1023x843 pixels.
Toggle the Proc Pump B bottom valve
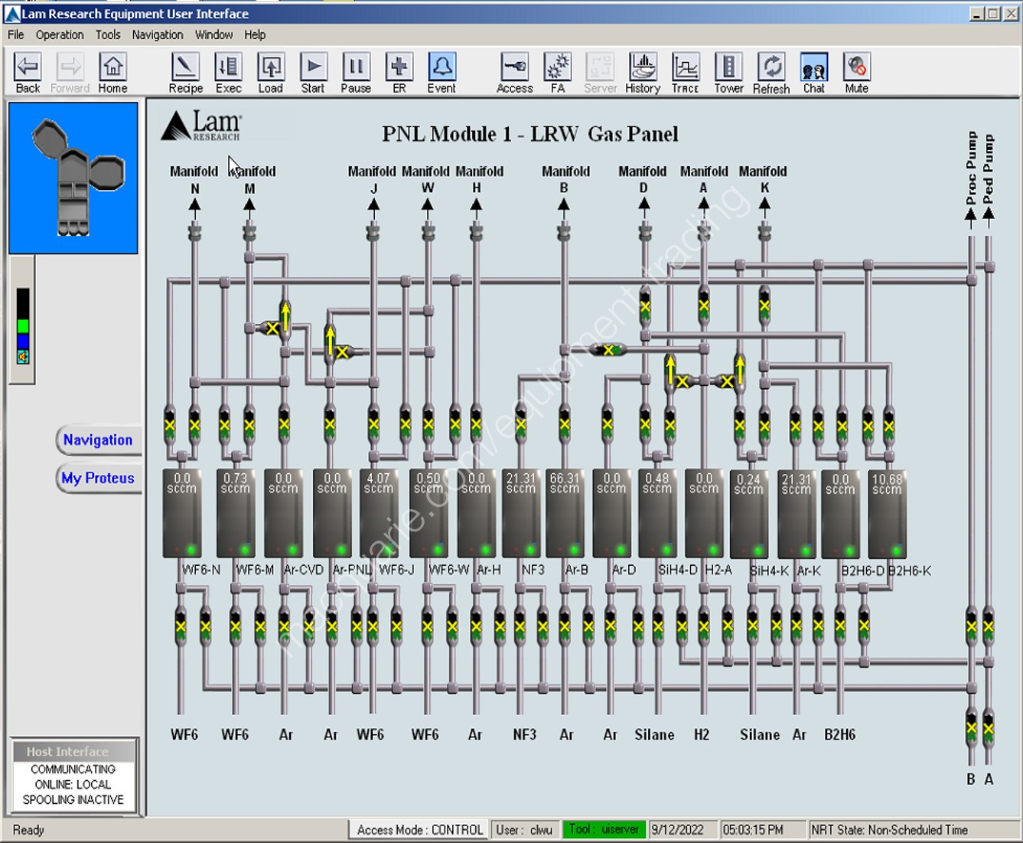(x=971, y=727)
